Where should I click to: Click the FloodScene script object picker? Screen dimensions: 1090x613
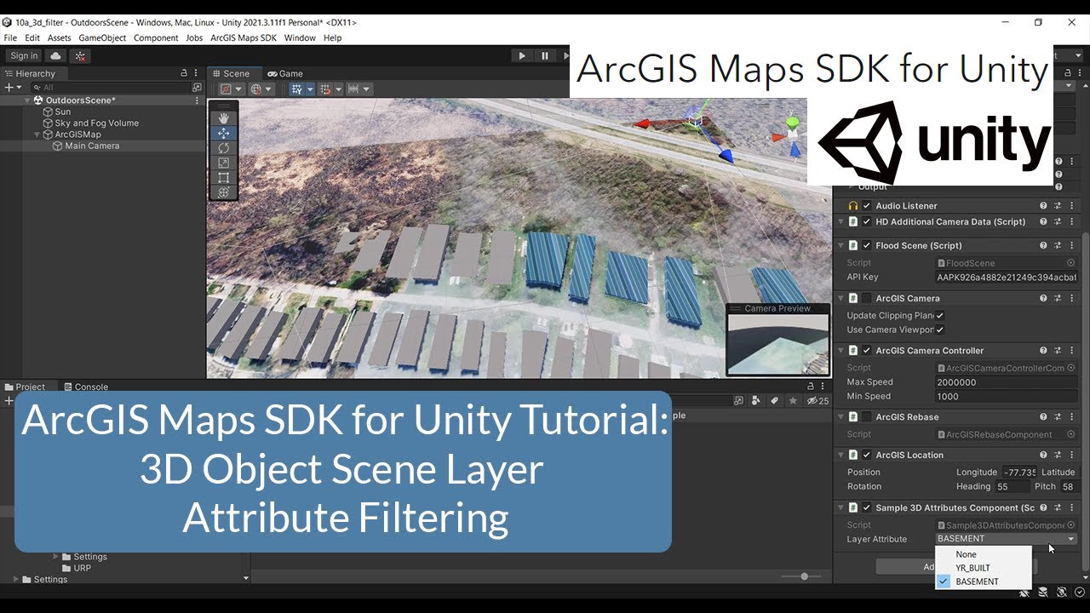[x=1071, y=263]
